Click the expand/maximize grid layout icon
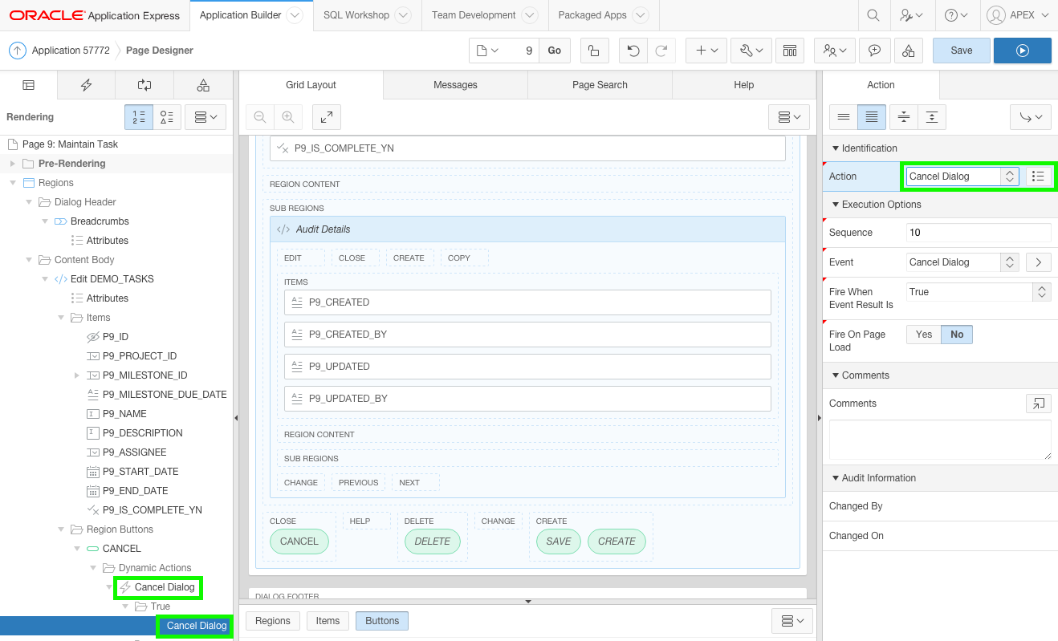1058x641 pixels. pos(327,117)
